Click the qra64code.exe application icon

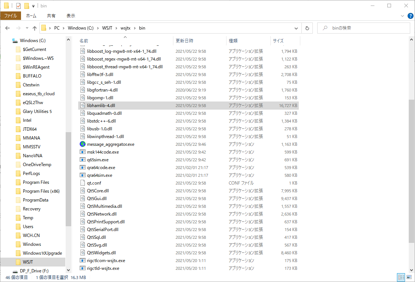point(83,167)
